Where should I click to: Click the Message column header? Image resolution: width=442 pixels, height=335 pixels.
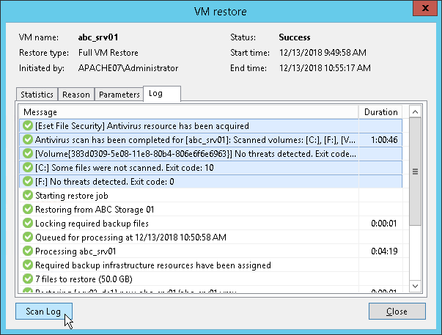pyautogui.click(x=189, y=112)
